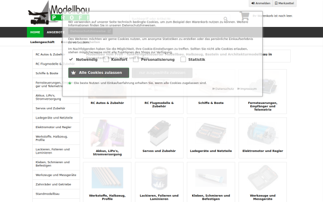Open sidebar category Schiffe & Boote
This screenshot has width=323, height=202.
tap(56, 73)
